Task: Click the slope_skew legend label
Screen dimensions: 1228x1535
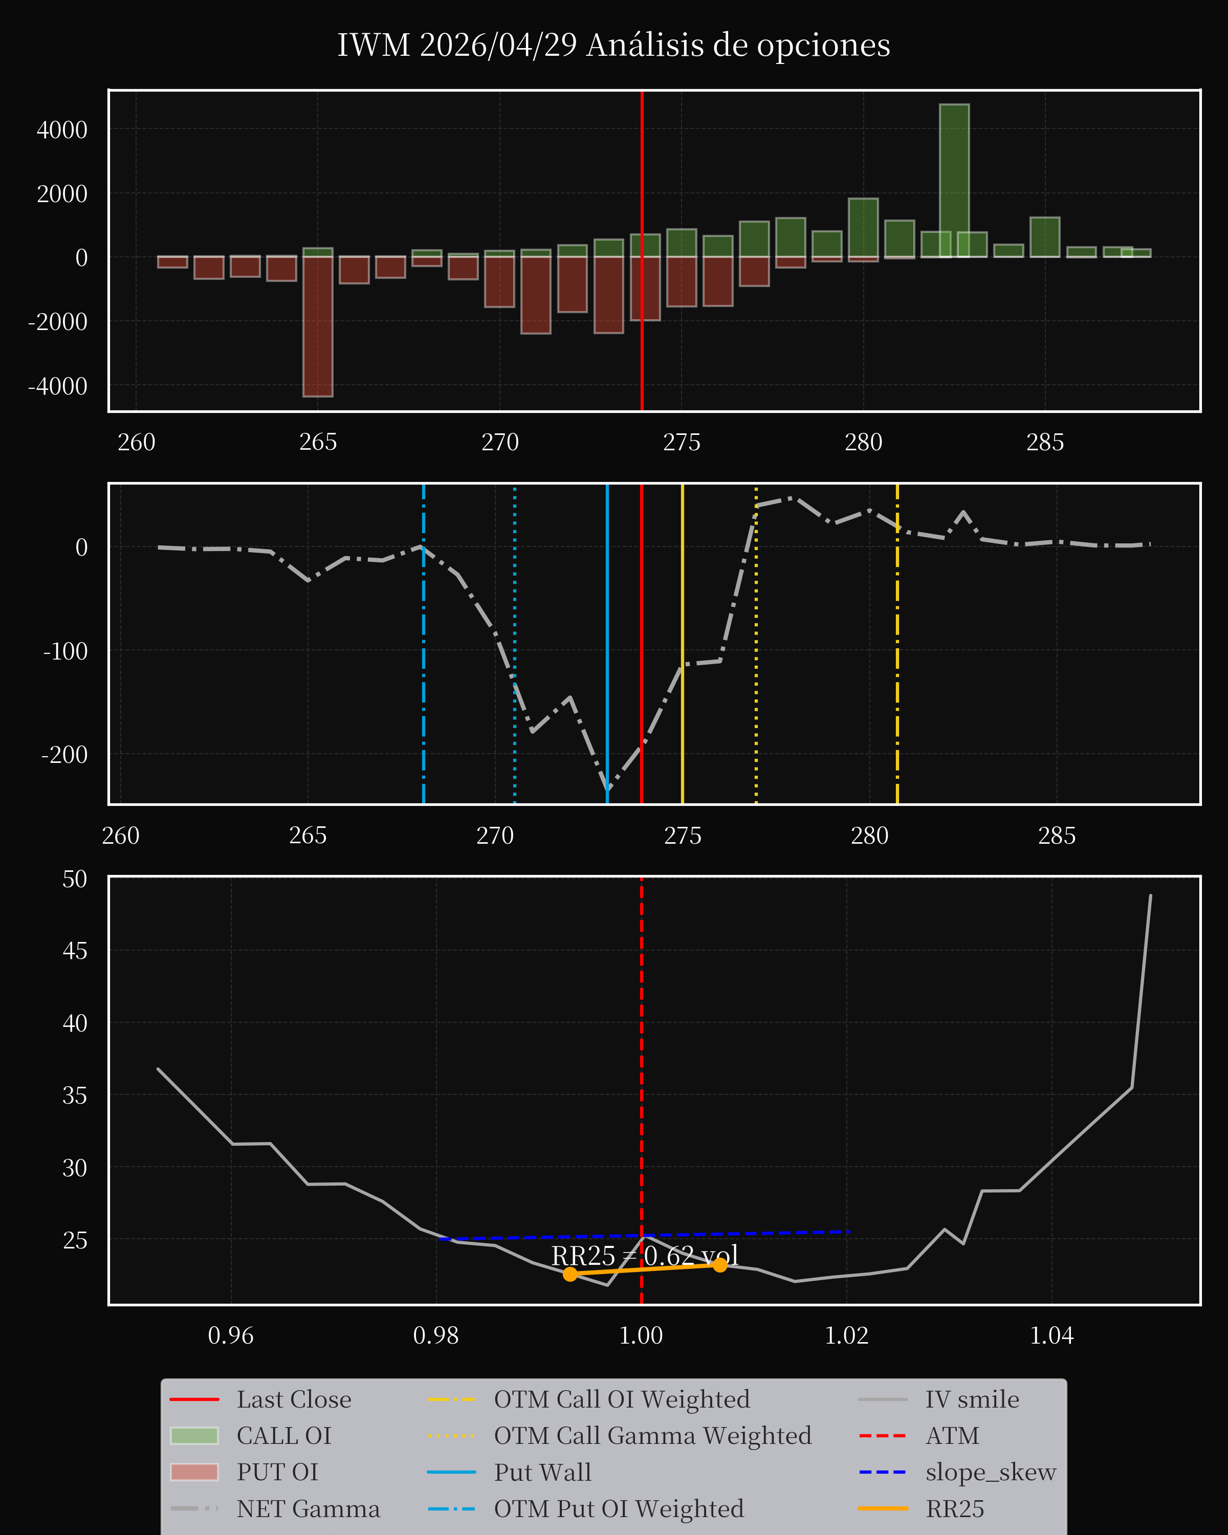Action: [x=991, y=1473]
